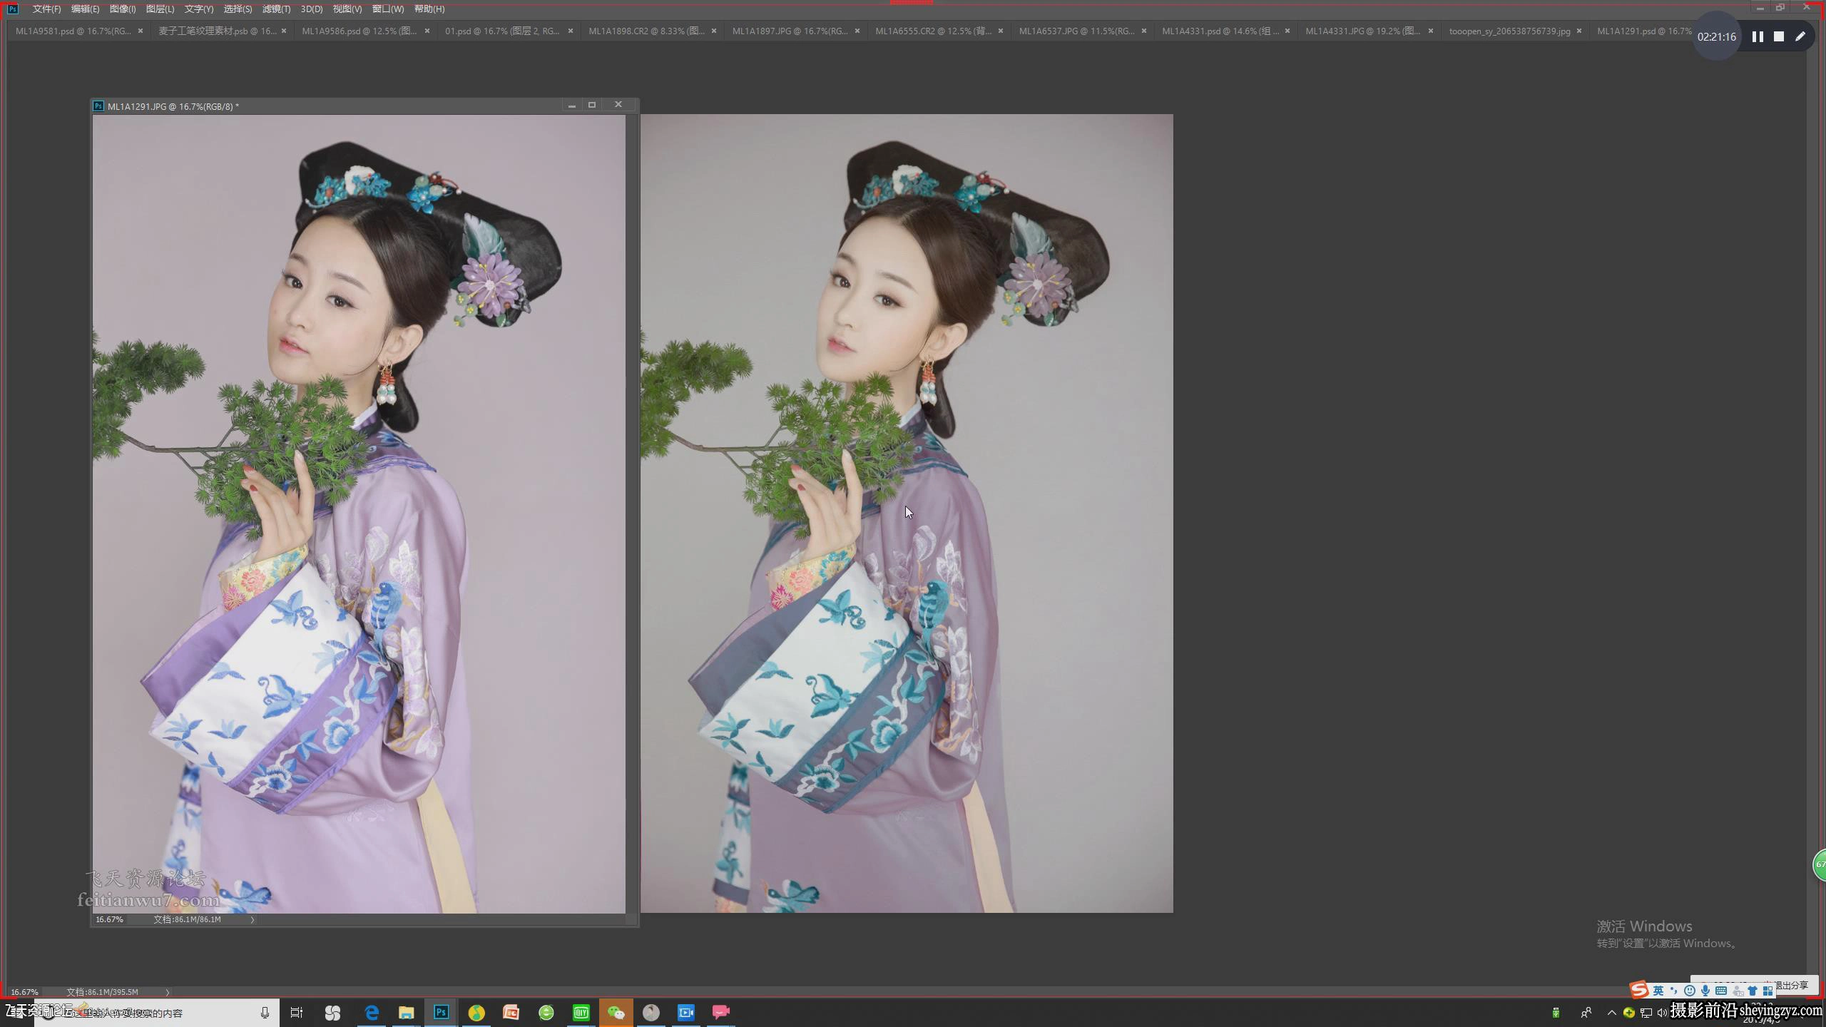1826x1027 pixels.
Task: Open Sogou toolbox grid icon
Action: 1768,991
